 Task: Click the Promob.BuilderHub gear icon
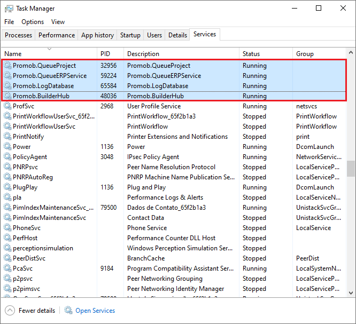7,96
